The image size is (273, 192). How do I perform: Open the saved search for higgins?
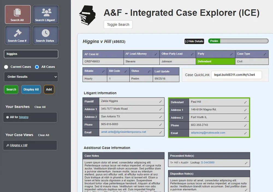point(23,117)
